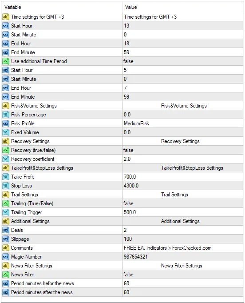Viewport: 245px width, 303px height.
Task: Toggle the Trailing (True/False) false value
Action: point(182,203)
